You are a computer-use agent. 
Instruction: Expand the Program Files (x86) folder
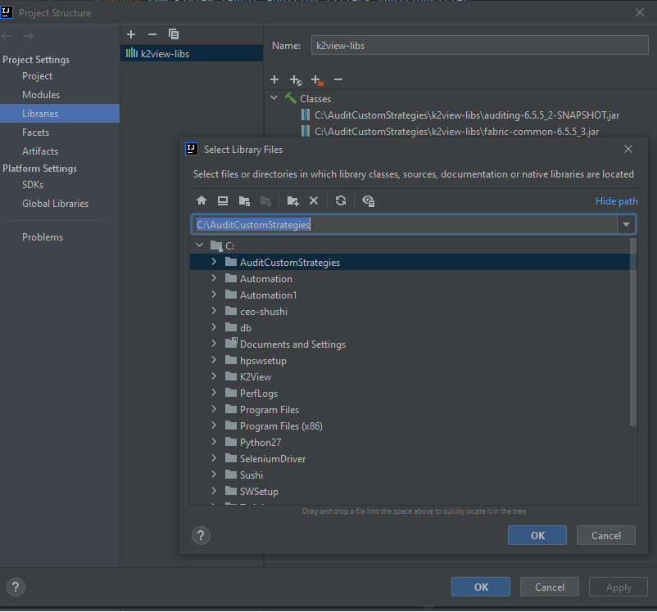pyautogui.click(x=214, y=426)
